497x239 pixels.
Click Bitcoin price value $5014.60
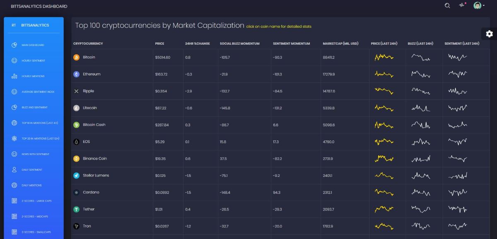pyautogui.click(x=163, y=57)
